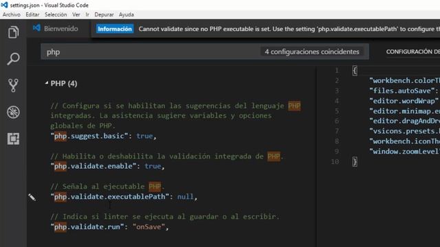Click the "editor.minimap line in editor

click(x=404, y=111)
